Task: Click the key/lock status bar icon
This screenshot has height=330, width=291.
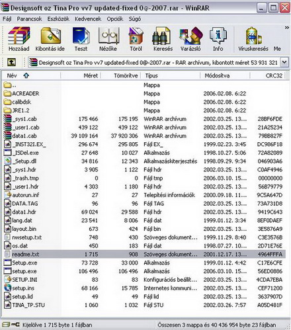Action: click(15, 325)
